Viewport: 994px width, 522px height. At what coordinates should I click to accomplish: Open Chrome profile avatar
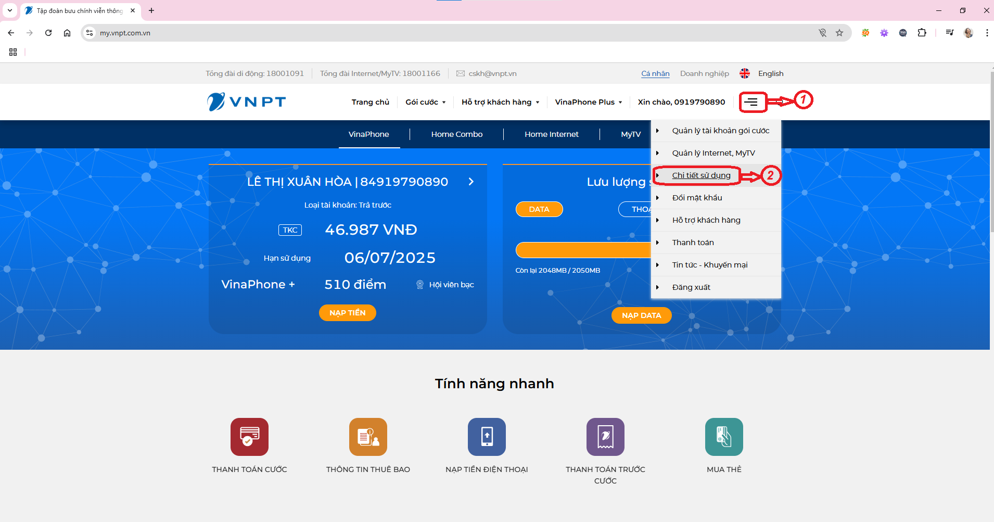(968, 33)
